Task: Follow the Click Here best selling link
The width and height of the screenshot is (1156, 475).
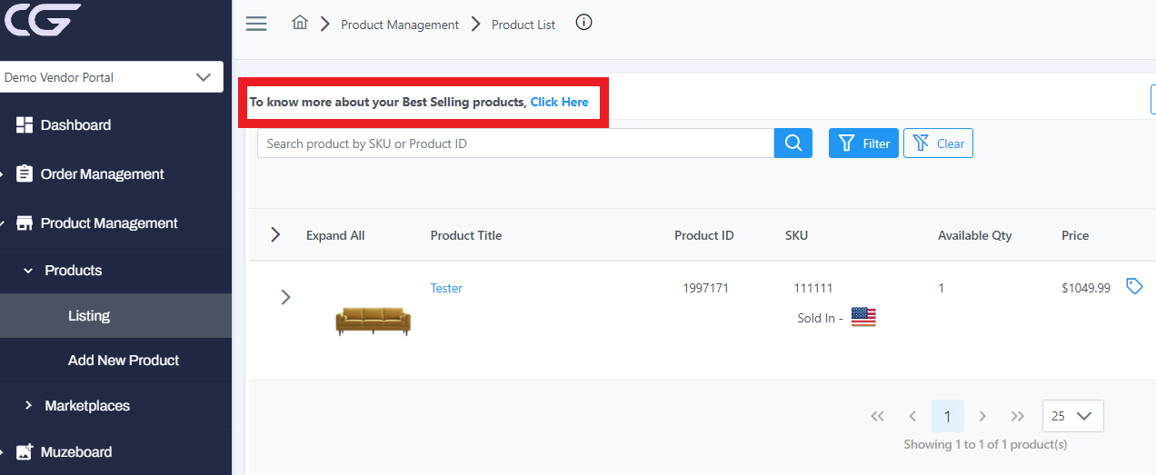Action: click(560, 102)
